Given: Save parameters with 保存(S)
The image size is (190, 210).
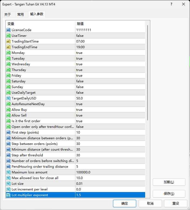Looking at the screenshot, I should 169,194.
